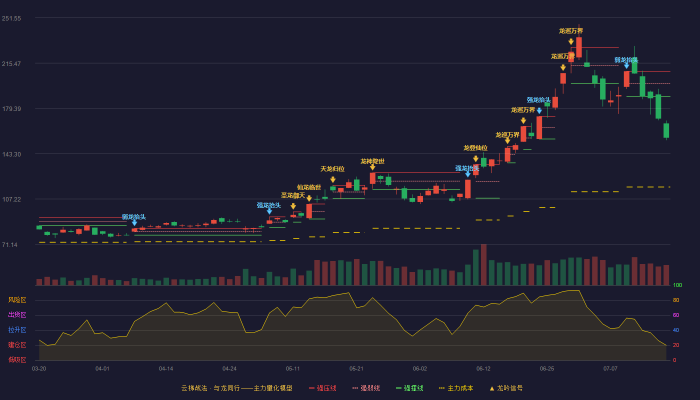Click the highest red candlestick at the peak
This screenshot has width=700, height=400.
(x=579, y=47)
